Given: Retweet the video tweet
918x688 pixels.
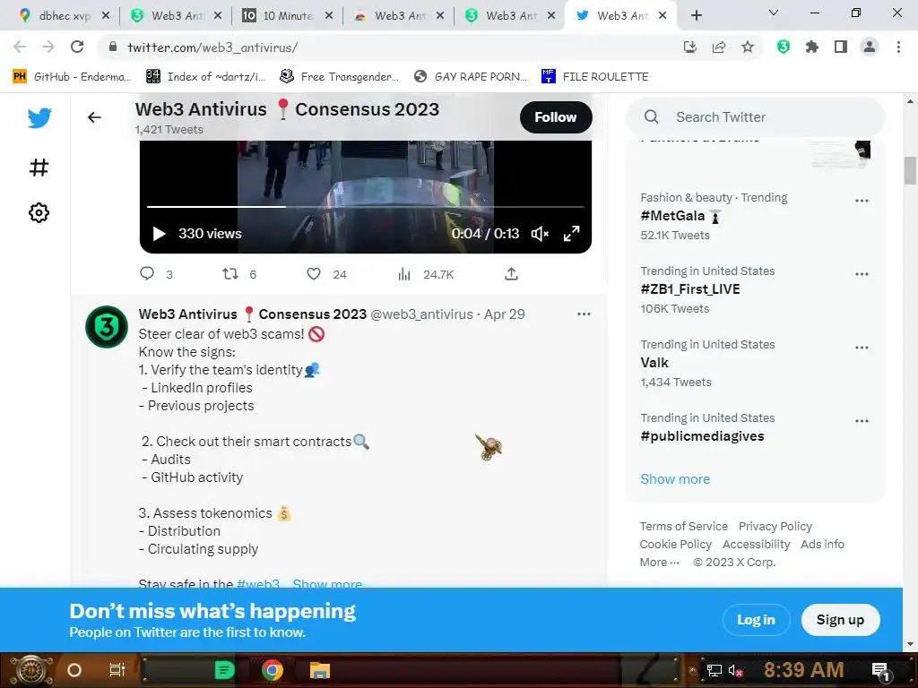Looking at the screenshot, I should (230, 274).
